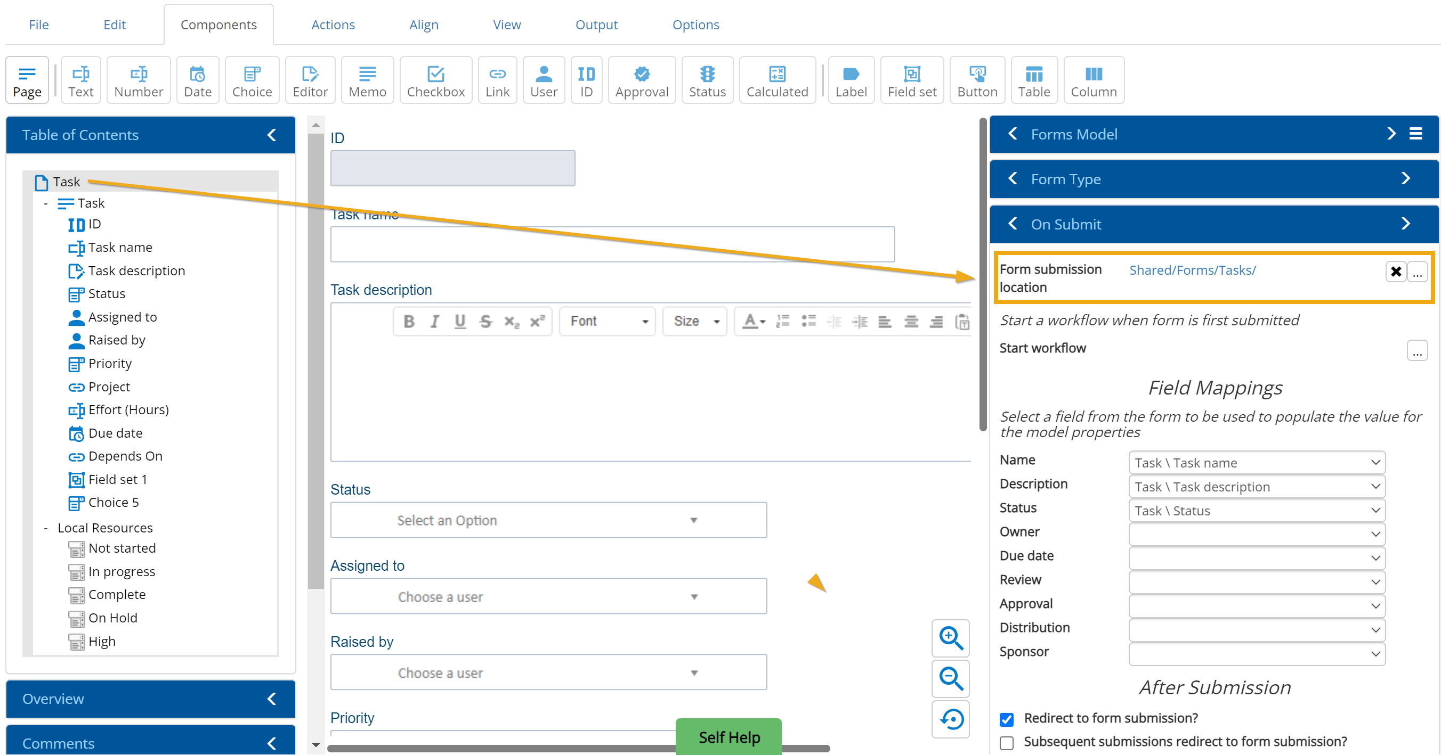Toggle bold in Task description editor
Viewport: 1441px width, 755px height.
point(409,322)
